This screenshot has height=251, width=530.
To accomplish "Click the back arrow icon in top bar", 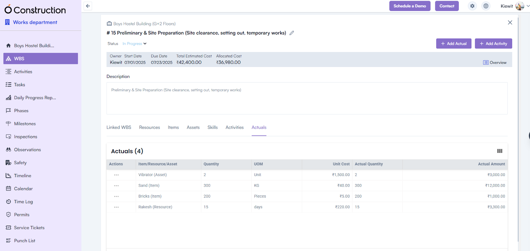I will click(x=88, y=6).
